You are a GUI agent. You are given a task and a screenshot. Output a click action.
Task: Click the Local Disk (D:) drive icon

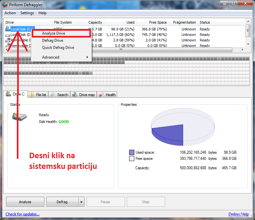click(8, 35)
